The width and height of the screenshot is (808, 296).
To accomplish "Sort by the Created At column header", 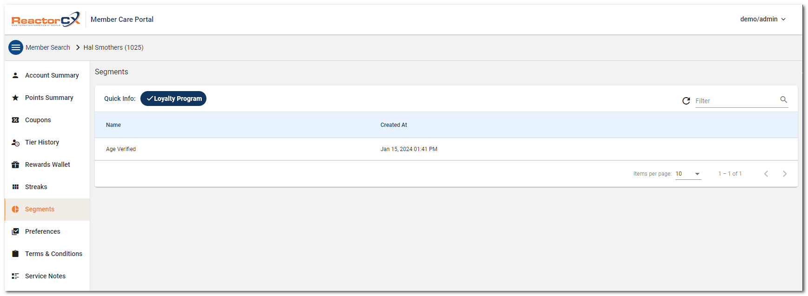I will pos(394,125).
